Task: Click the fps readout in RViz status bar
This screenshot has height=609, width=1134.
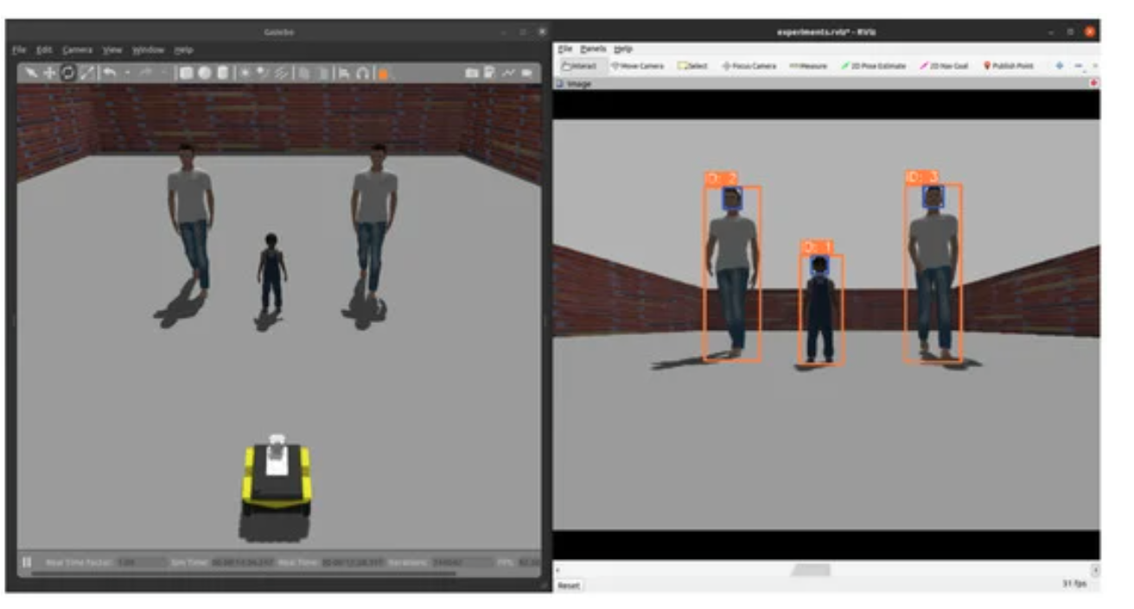Action: 1075,585
